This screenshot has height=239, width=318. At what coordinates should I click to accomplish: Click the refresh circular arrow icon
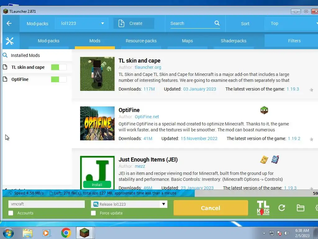pyautogui.click(x=282, y=208)
